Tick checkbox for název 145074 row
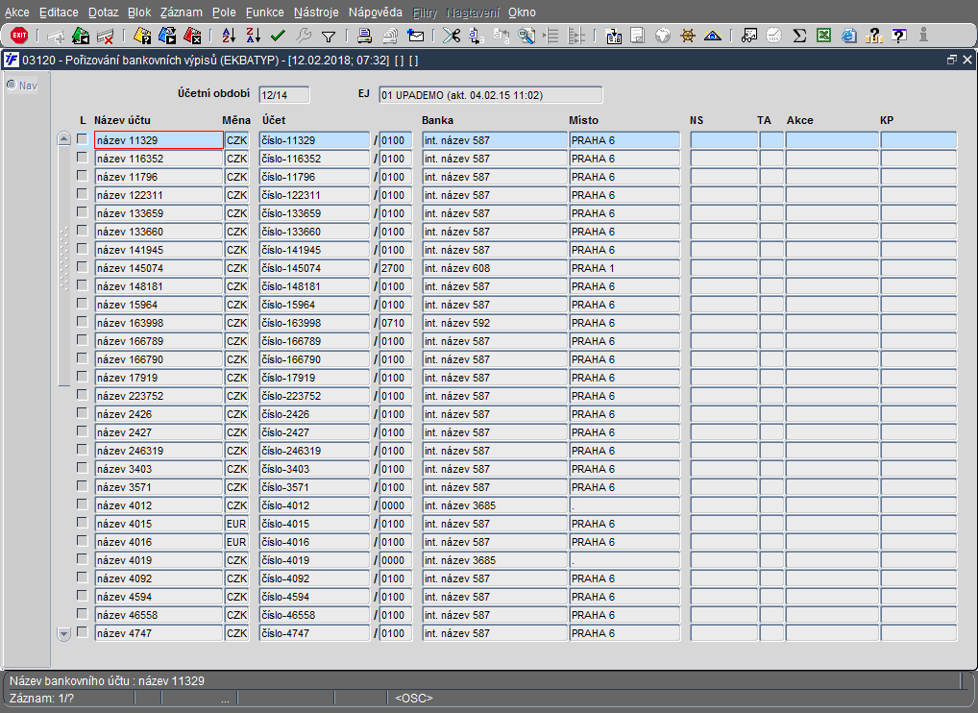Screen dimensions: 978x713 pyautogui.click(x=83, y=267)
